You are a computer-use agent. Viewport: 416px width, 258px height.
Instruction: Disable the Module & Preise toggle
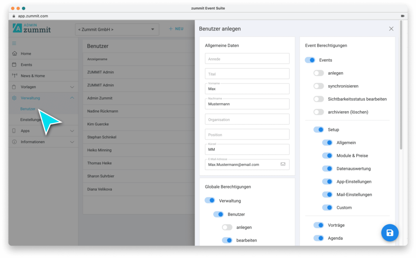[327, 156]
